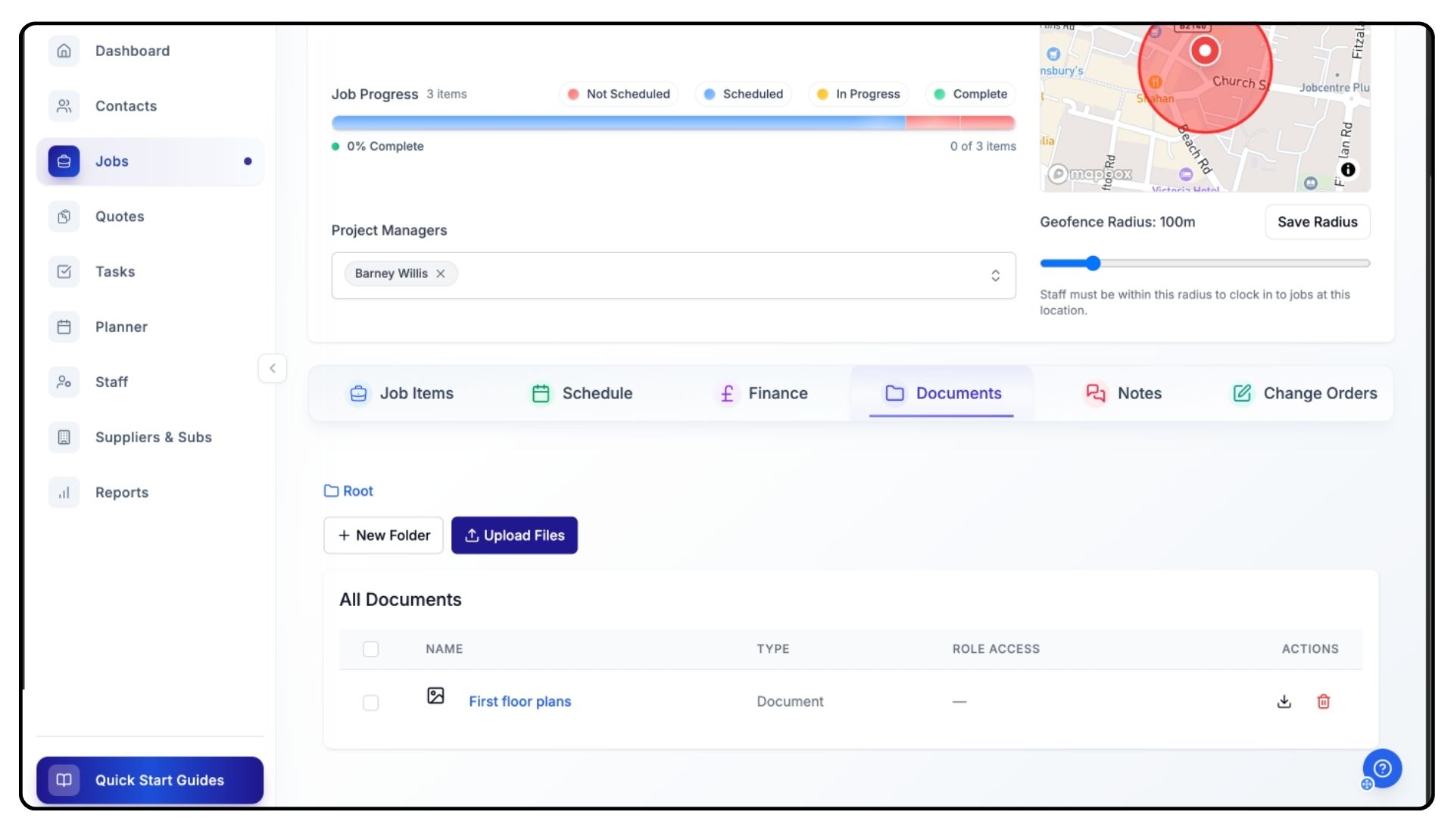
Task: Remove Barney Willis tag with X
Action: (x=441, y=273)
